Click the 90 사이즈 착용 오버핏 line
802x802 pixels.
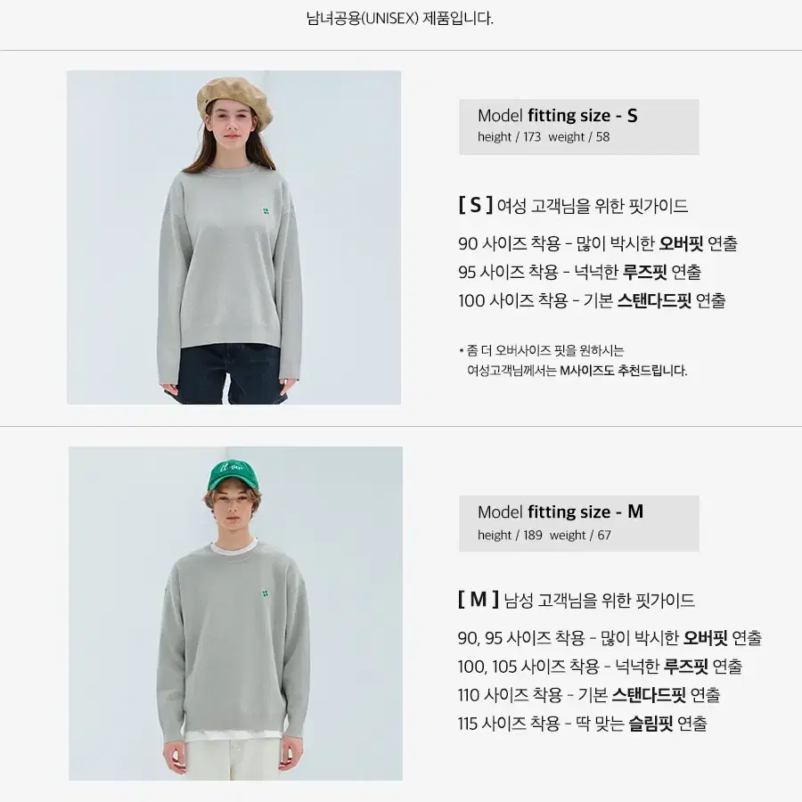point(598,243)
